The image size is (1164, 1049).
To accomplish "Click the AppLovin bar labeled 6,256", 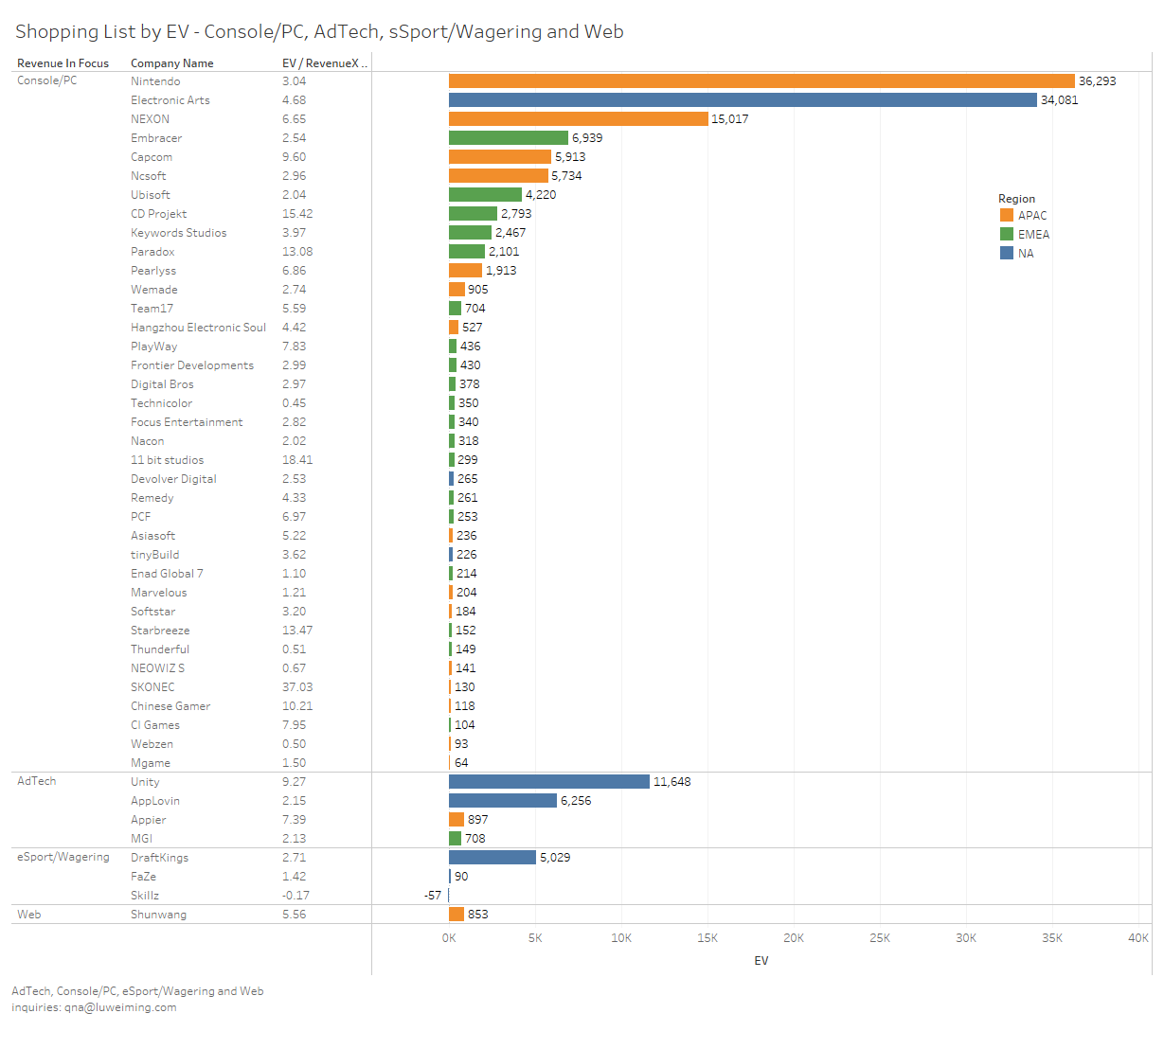I will 503,801.
